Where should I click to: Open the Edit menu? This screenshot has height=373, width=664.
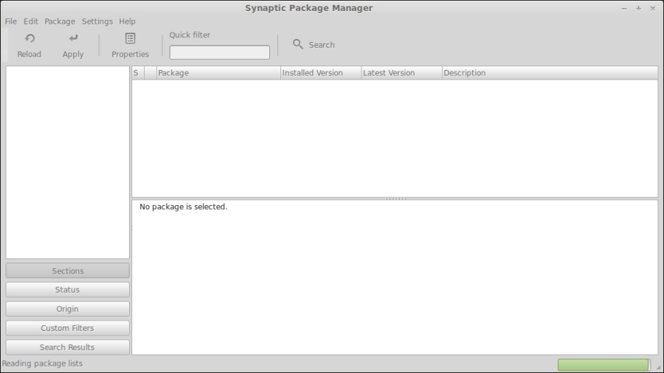[30, 21]
